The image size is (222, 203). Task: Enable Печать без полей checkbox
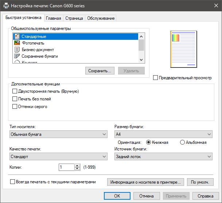(15, 99)
